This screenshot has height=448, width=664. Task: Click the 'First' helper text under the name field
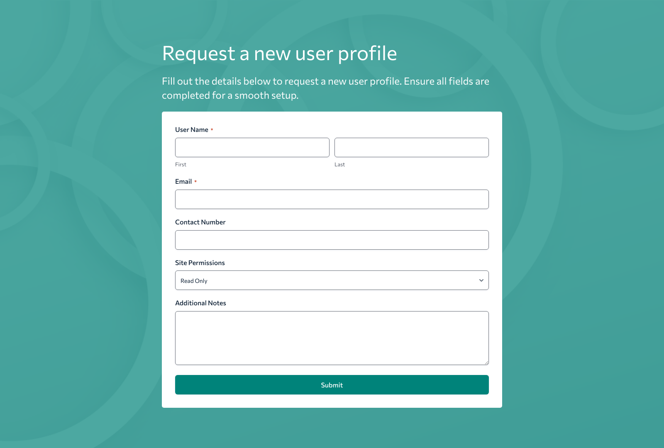tap(181, 164)
